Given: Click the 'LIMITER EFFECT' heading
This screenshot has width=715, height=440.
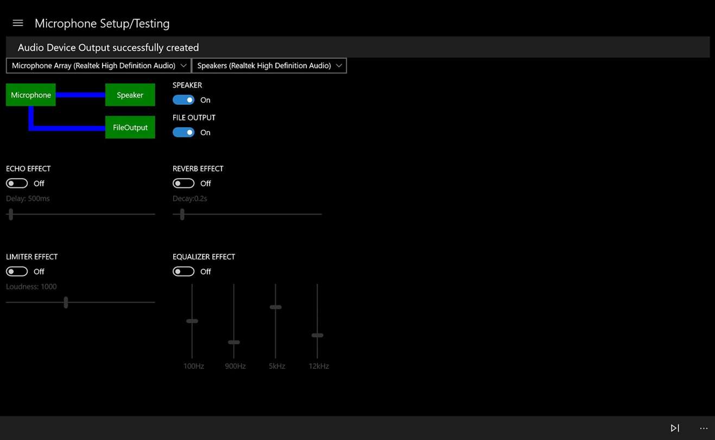Looking at the screenshot, I should (x=31, y=257).
